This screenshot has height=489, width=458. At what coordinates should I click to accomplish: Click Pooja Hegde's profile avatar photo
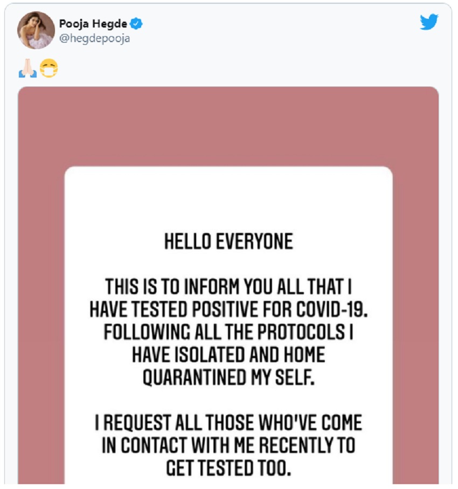[37, 31]
